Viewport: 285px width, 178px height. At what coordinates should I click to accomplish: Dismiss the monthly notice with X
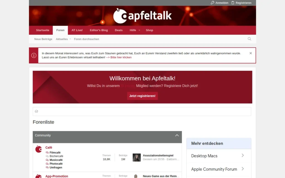pyautogui.click(x=251, y=53)
